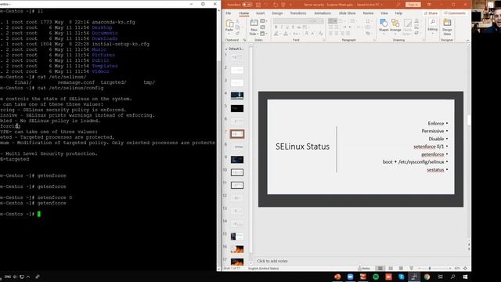Click 'SELinux Status' title on slide
Screen dimensions: 501x282
303,146
